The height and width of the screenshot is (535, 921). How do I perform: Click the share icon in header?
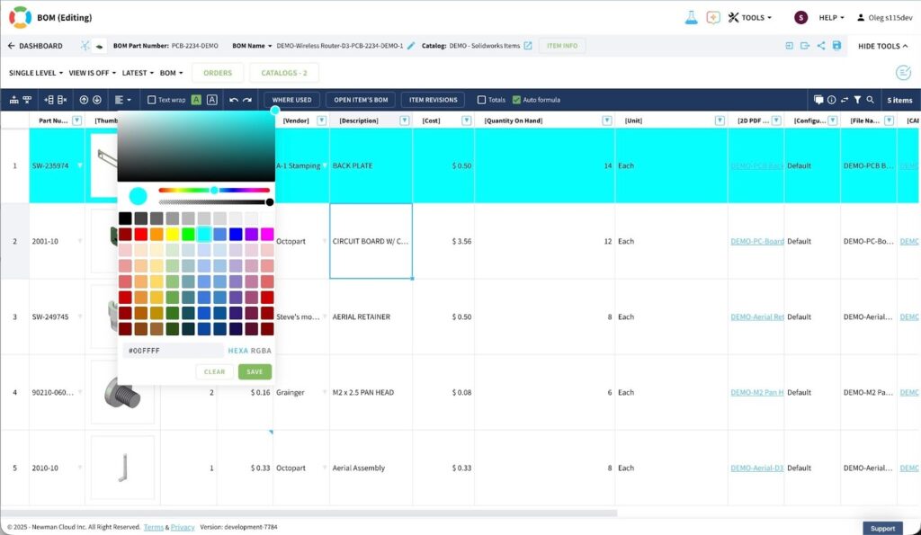click(x=821, y=46)
